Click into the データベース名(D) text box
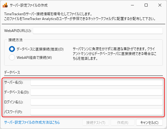 97,92
